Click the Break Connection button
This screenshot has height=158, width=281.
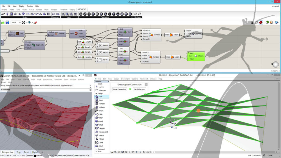coord(120,89)
